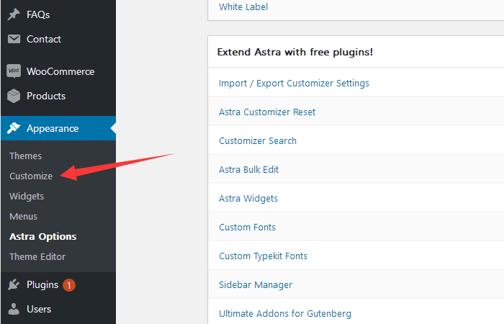Screen dimensions: 504x324
Task: Open the Themes submenu item
Action: coord(25,156)
